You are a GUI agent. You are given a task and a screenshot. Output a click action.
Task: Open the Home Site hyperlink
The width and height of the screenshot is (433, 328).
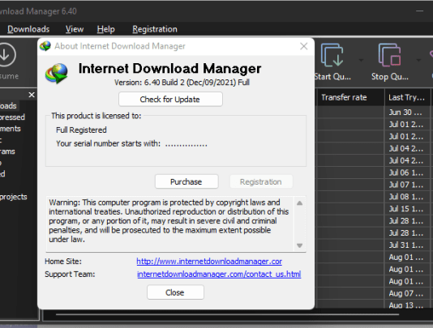[x=209, y=262]
